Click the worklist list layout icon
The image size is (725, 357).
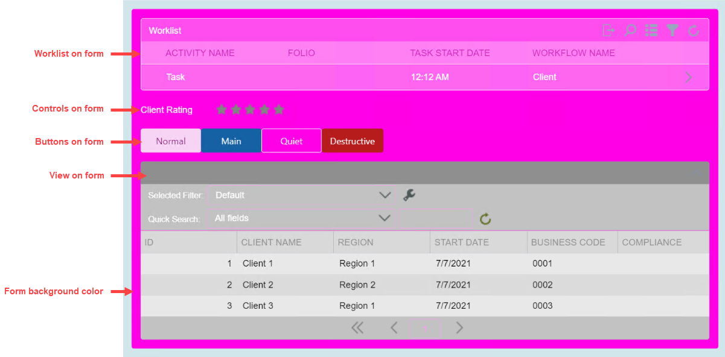click(x=651, y=30)
